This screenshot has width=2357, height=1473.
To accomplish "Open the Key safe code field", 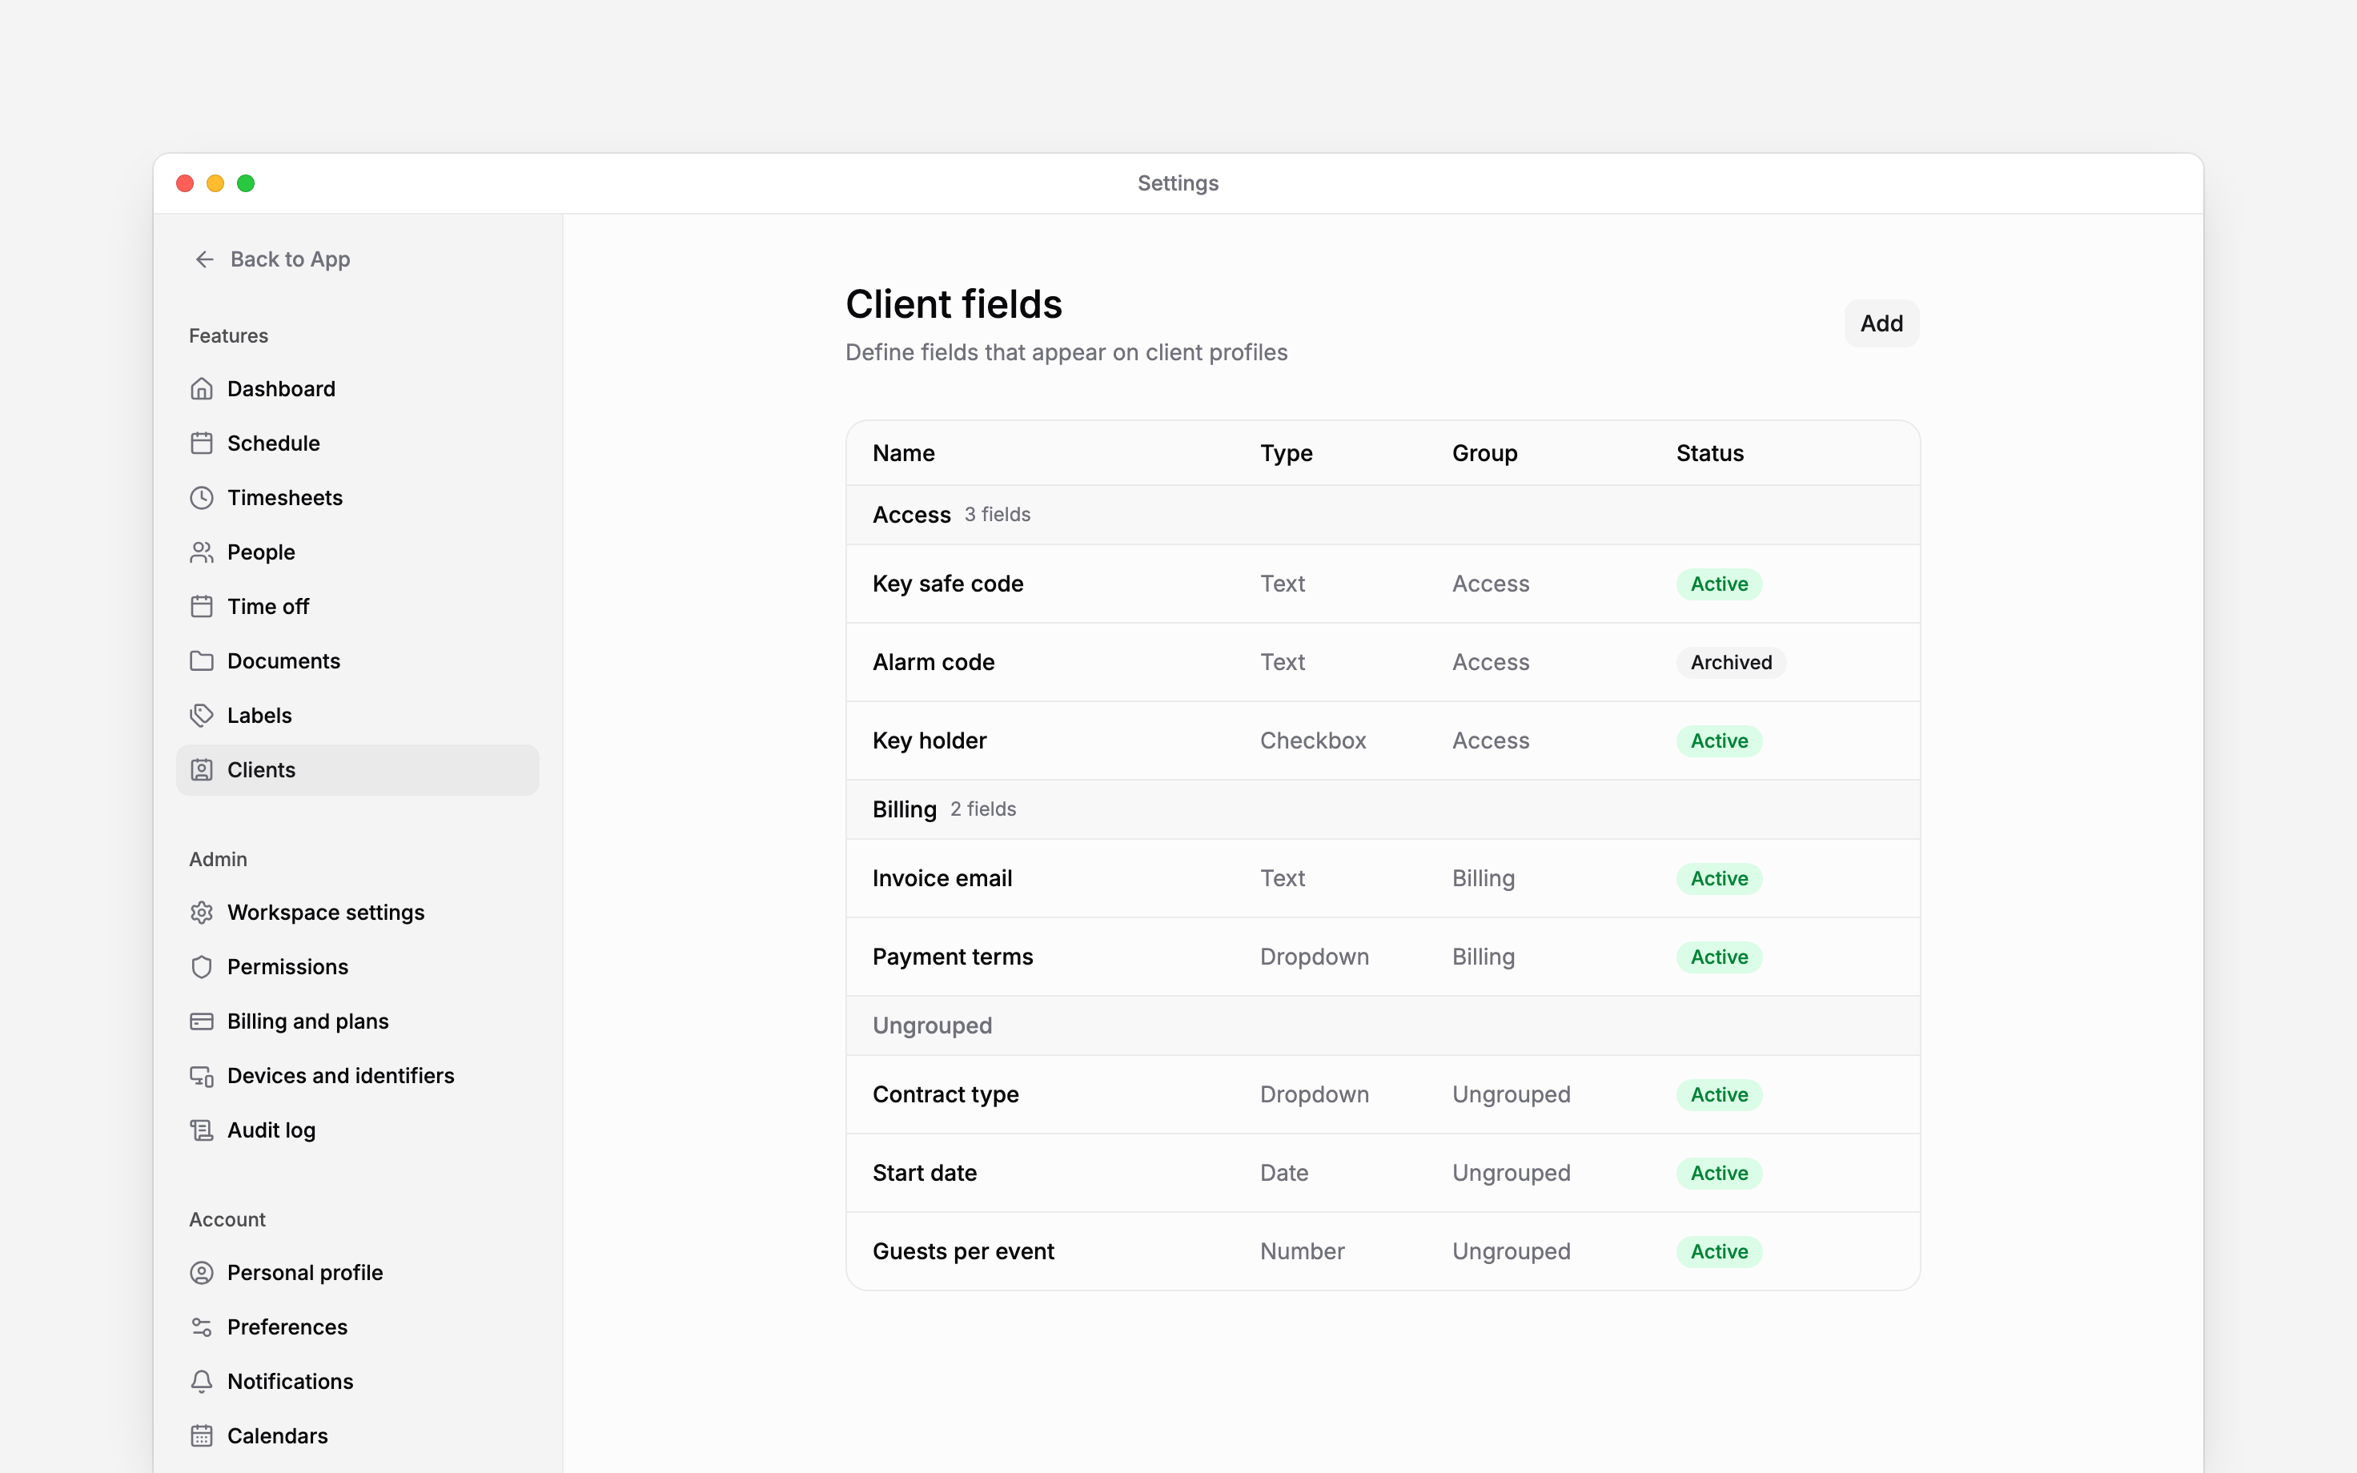I will point(1383,584).
